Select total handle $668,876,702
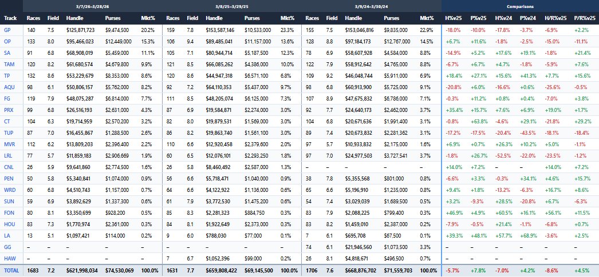This screenshot has width=599, height=277. 361,271
